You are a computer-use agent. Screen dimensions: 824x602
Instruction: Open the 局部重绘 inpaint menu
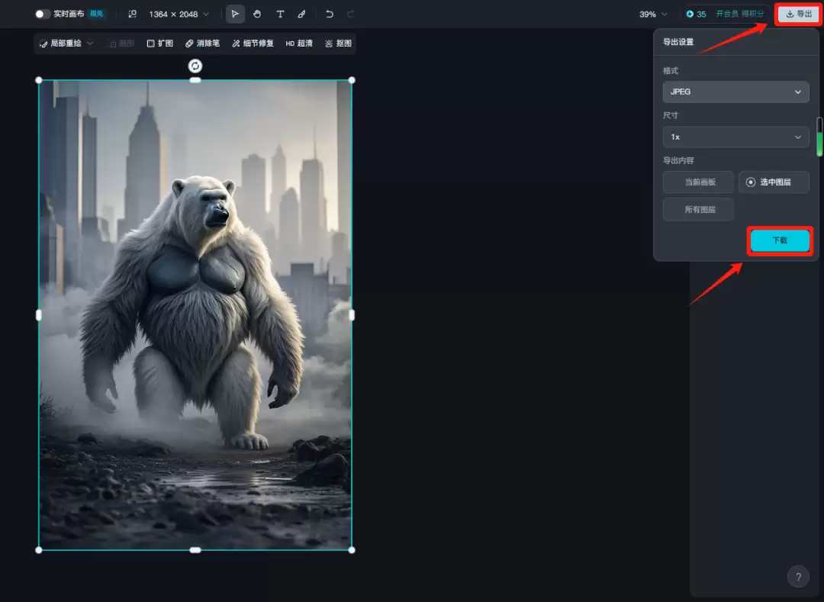pos(66,43)
